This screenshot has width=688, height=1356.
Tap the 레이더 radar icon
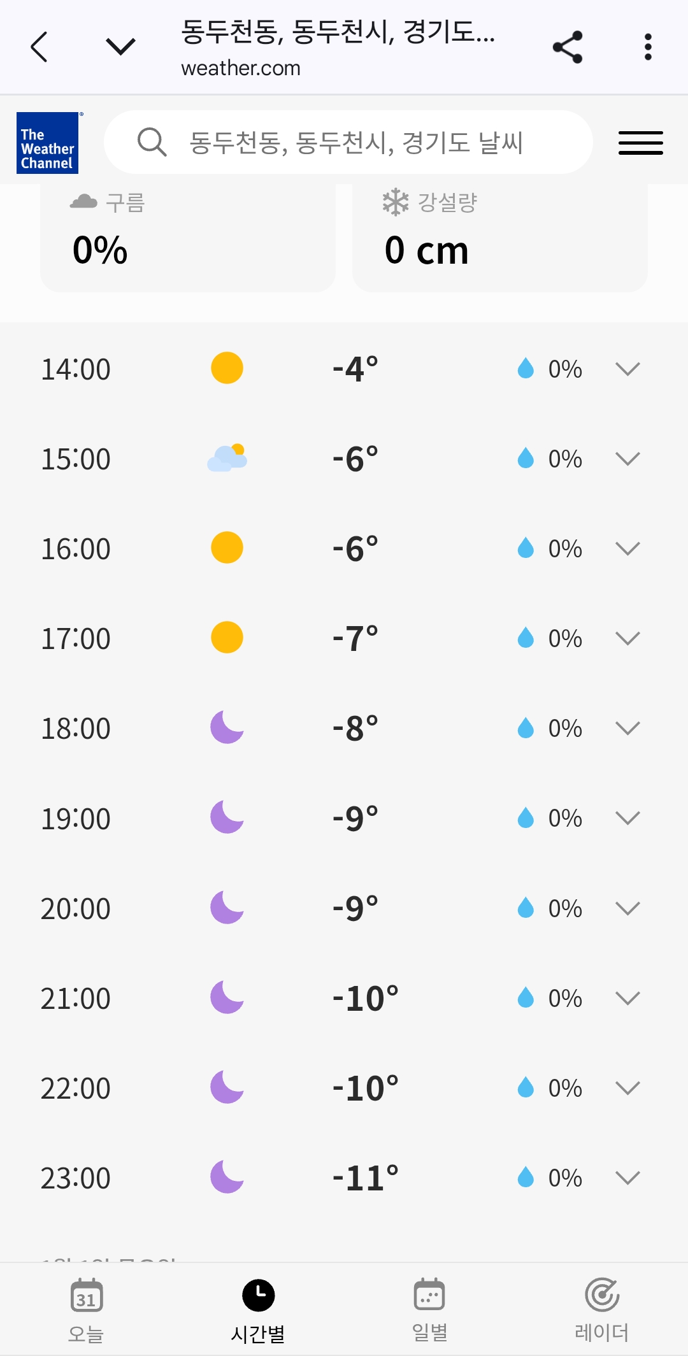(601, 1295)
